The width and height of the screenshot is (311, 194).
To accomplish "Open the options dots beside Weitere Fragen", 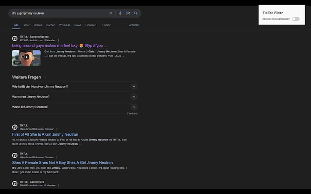I will [x=45, y=77].
